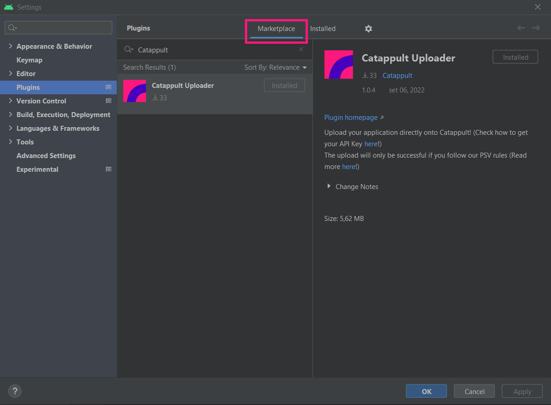Open the plugins gear settings menu
Screen dimensions: 551x405
(369, 29)
